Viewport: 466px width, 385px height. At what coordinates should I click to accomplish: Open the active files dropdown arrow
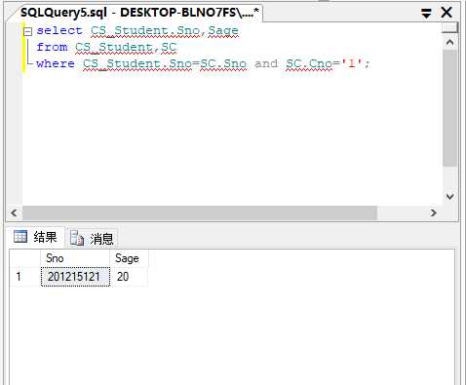(x=426, y=14)
